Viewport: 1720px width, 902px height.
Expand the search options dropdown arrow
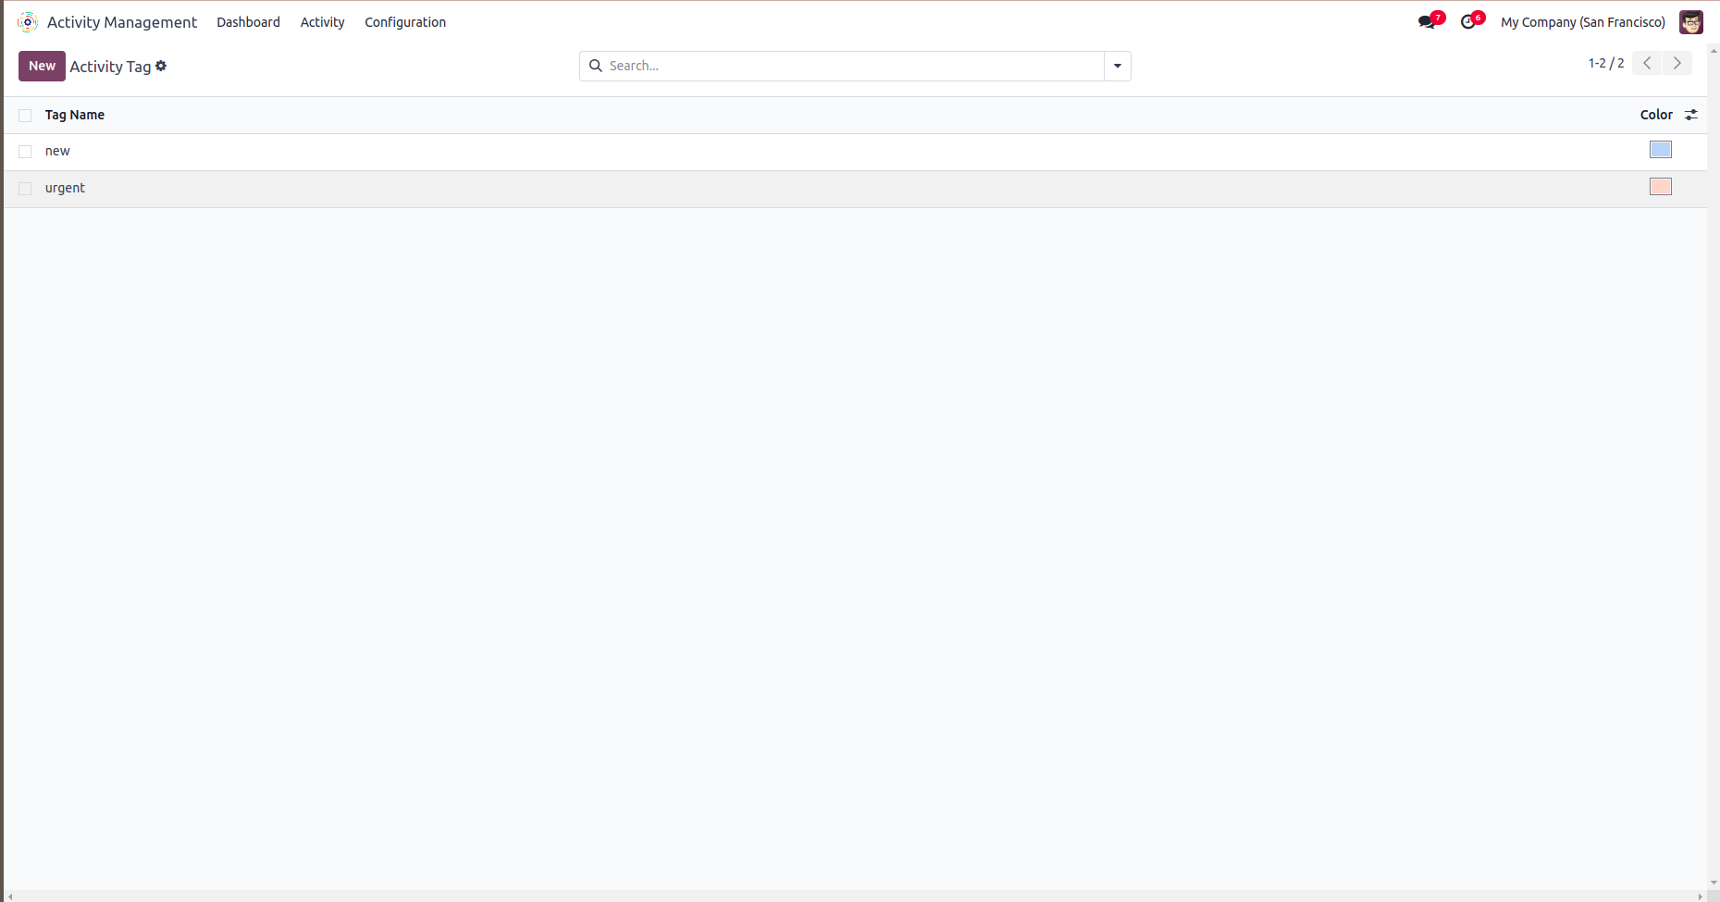point(1118,66)
